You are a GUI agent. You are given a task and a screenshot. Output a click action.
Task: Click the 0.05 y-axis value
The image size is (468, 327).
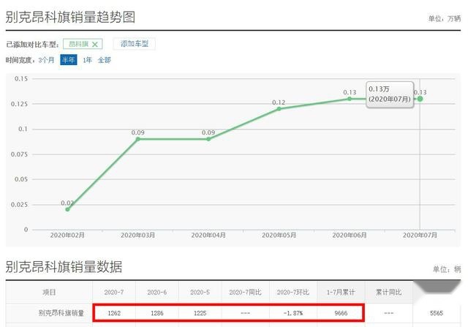[x=21, y=179]
